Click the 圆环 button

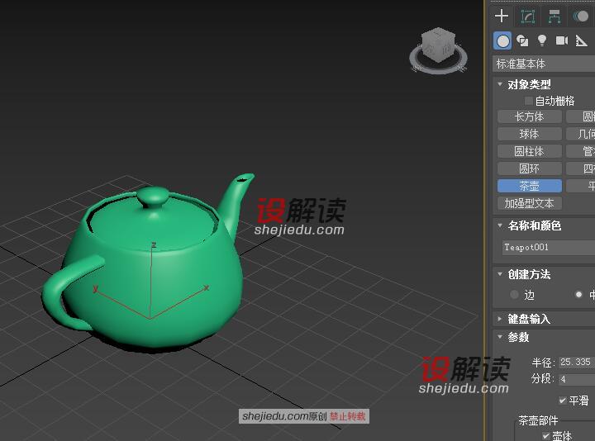pos(530,168)
